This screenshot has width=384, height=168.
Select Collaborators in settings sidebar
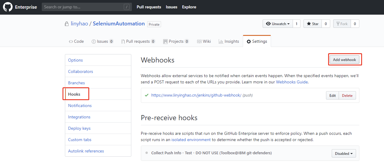[x=81, y=71]
